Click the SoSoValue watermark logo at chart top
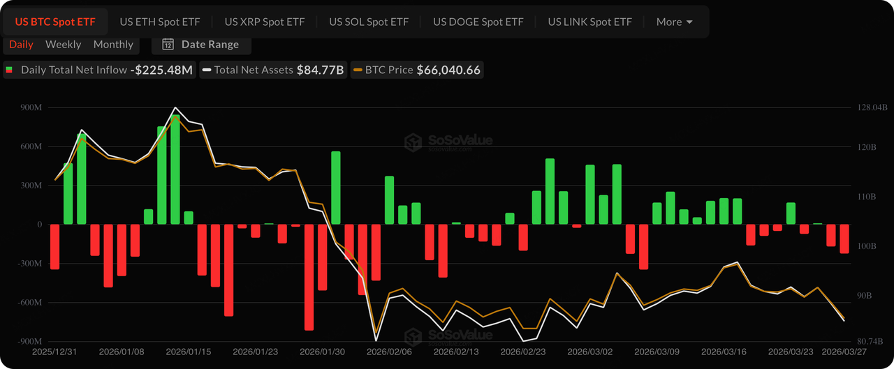This screenshot has width=894, height=369. pyautogui.click(x=415, y=142)
